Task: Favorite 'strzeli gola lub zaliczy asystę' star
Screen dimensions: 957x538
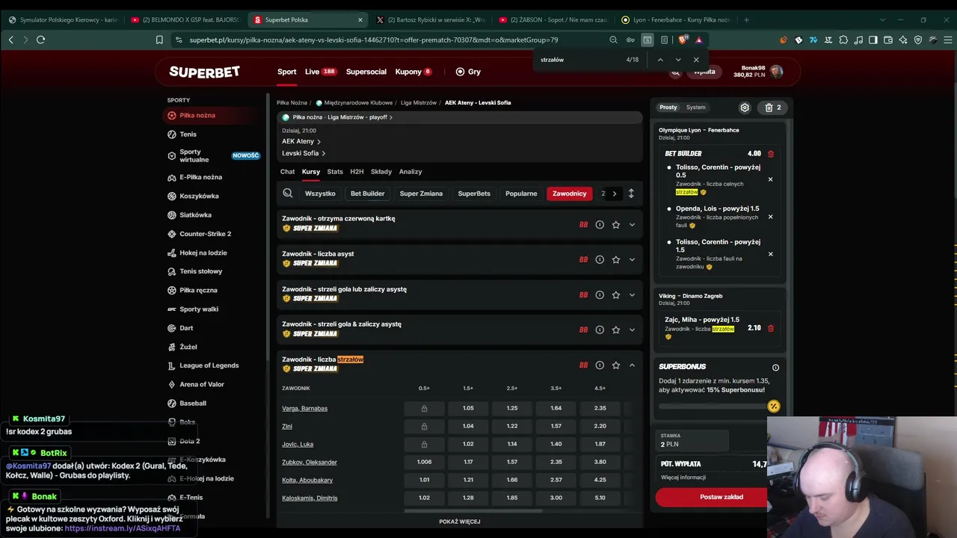Action: 616,295
